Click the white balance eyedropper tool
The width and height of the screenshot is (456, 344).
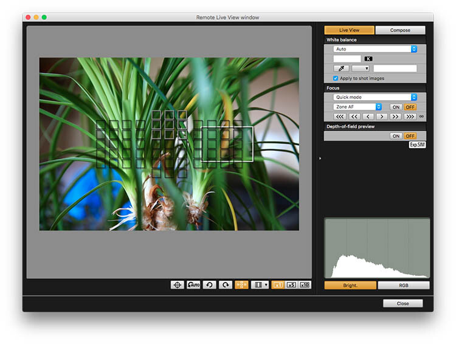[341, 69]
